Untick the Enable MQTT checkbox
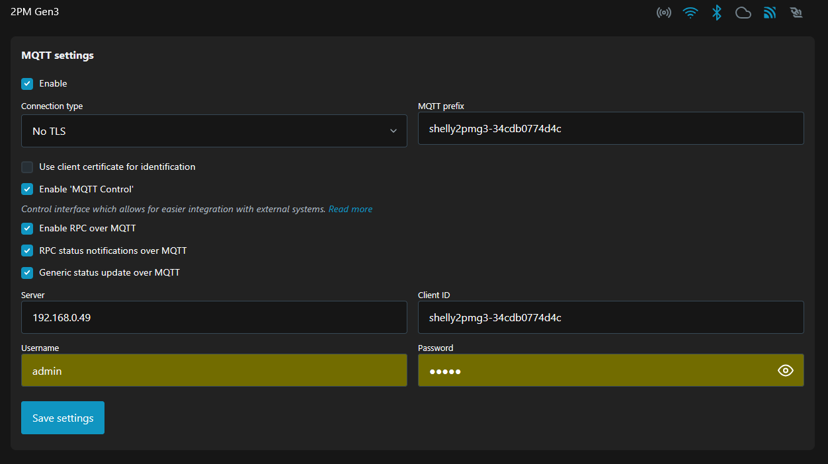This screenshot has height=464, width=828. coord(27,83)
